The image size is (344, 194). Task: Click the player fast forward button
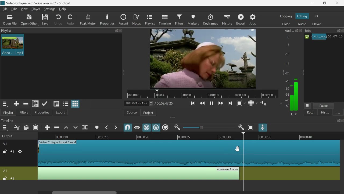pyautogui.click(x=221, y=103)
